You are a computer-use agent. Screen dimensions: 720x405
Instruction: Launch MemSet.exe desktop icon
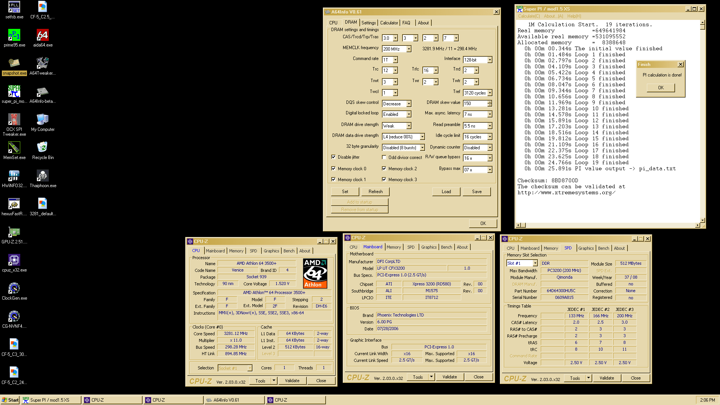[x=14, y=151]
